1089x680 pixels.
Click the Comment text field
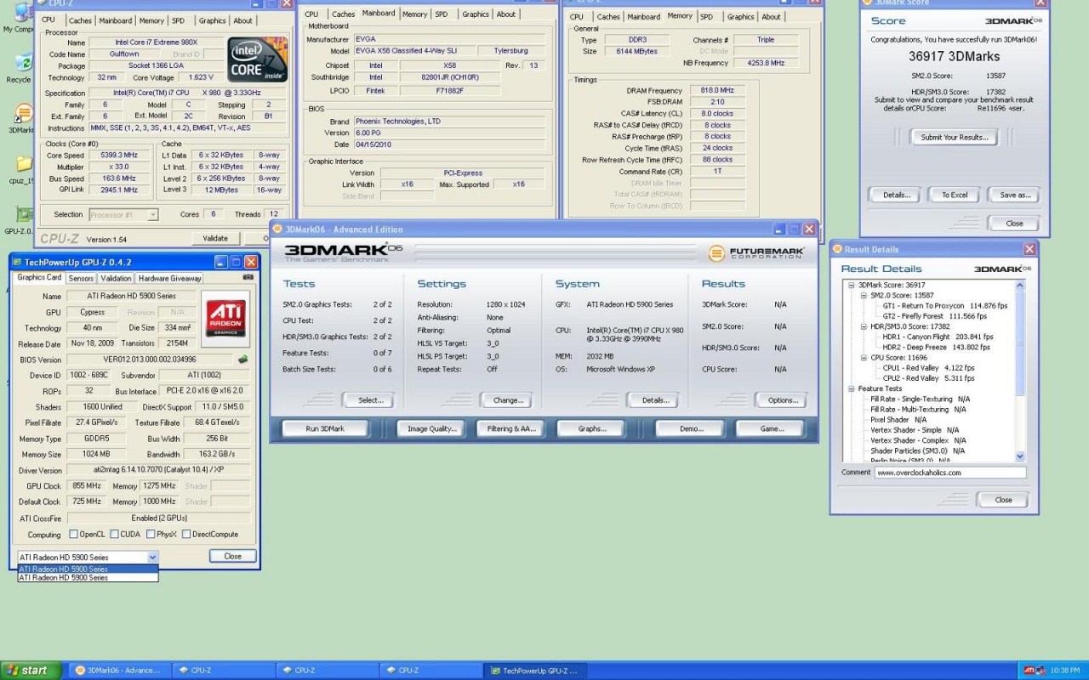tap(949, 473)
